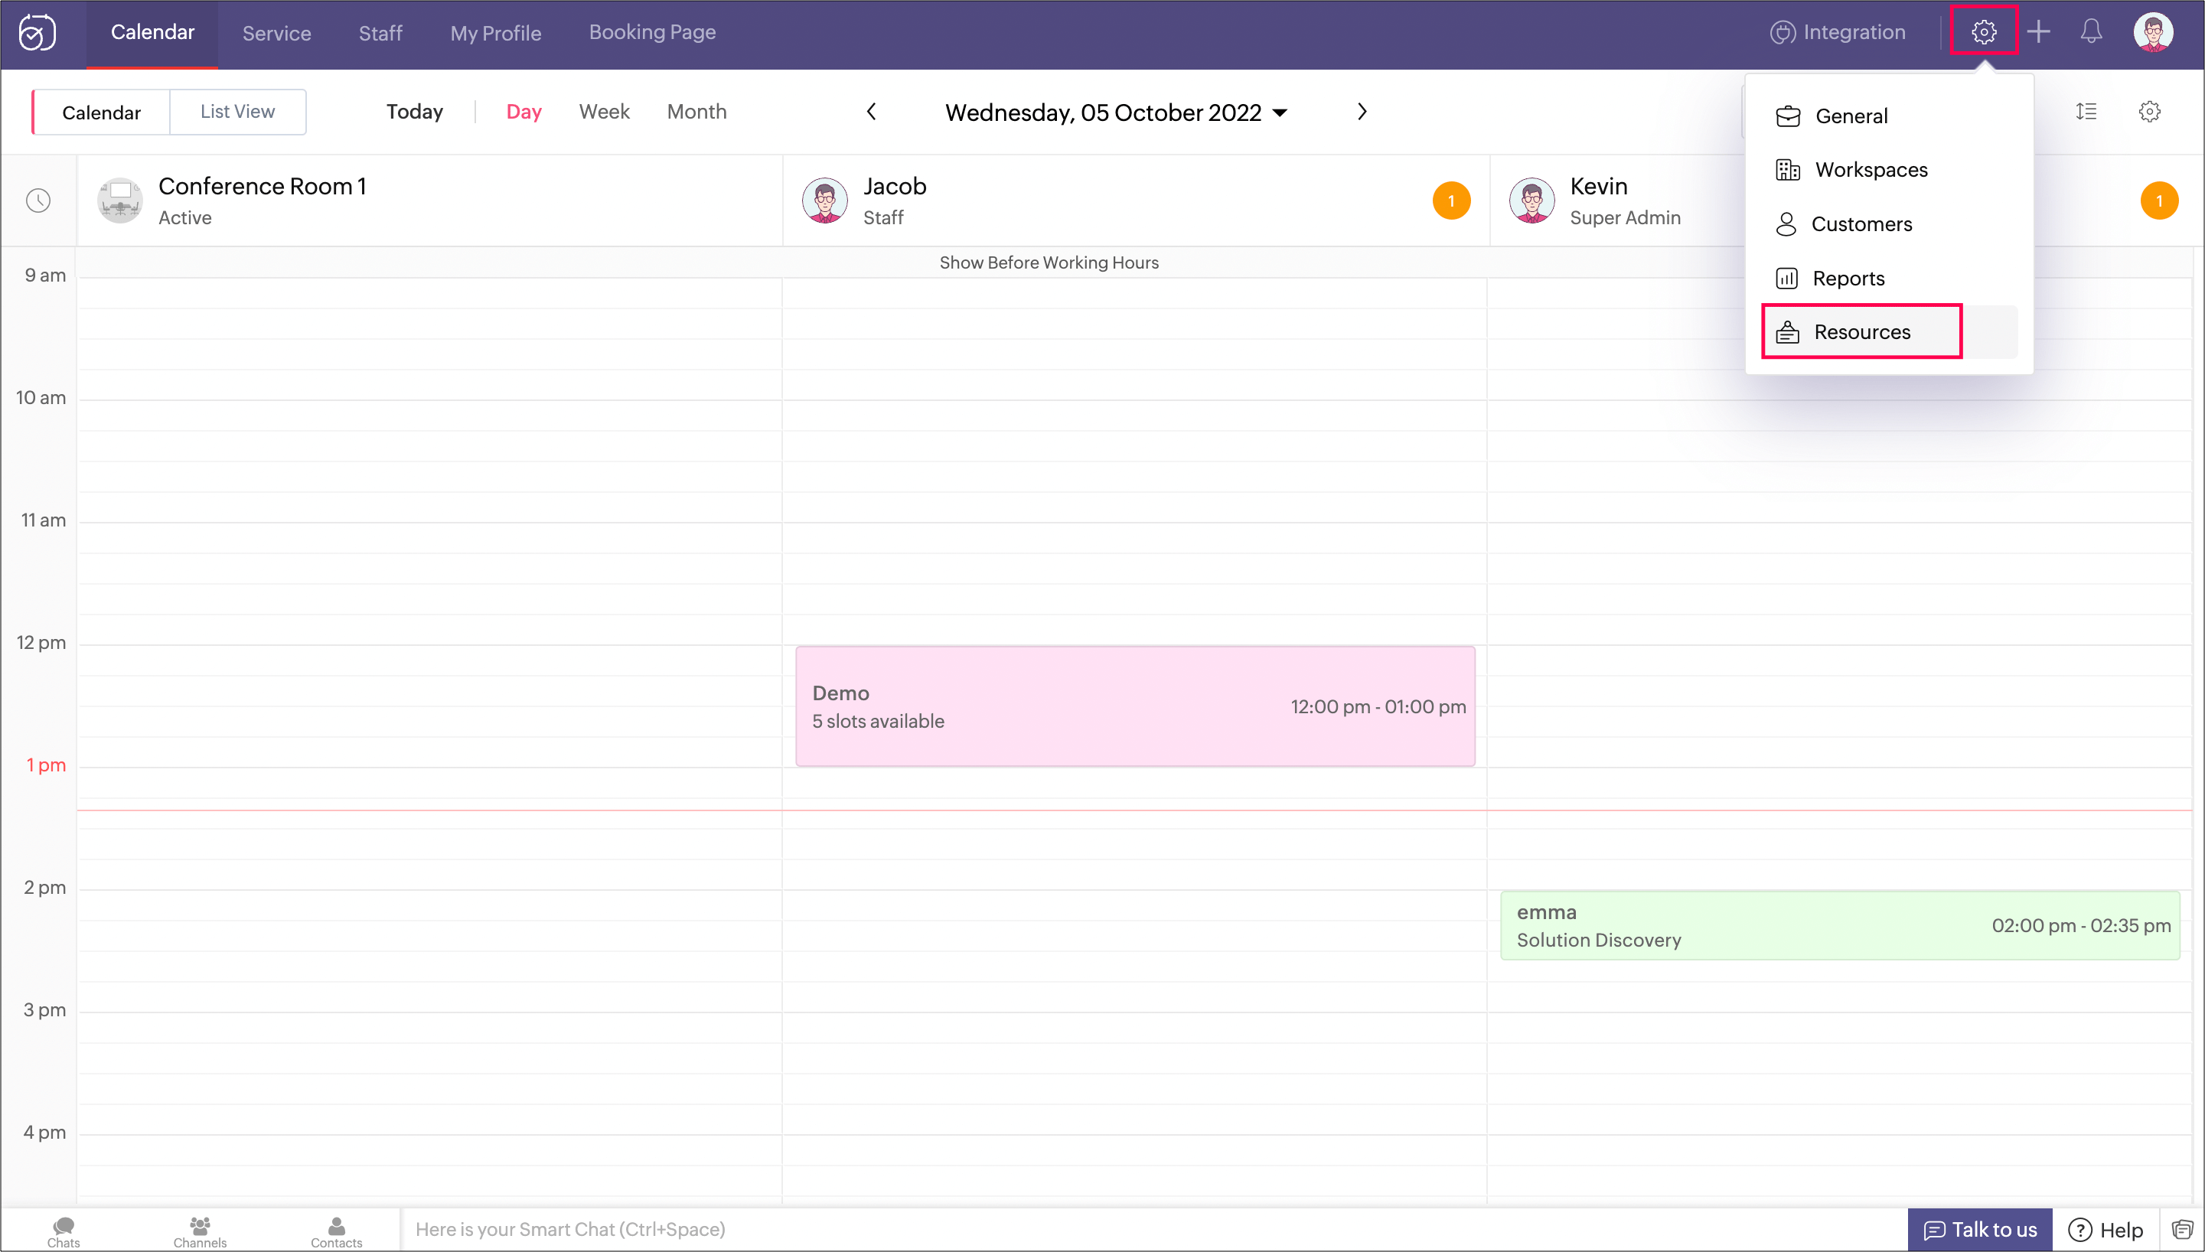Switch to Calendar view toggle
Image resolution: width=2205 pixels, height=1252 pixels.
(100, 112)
